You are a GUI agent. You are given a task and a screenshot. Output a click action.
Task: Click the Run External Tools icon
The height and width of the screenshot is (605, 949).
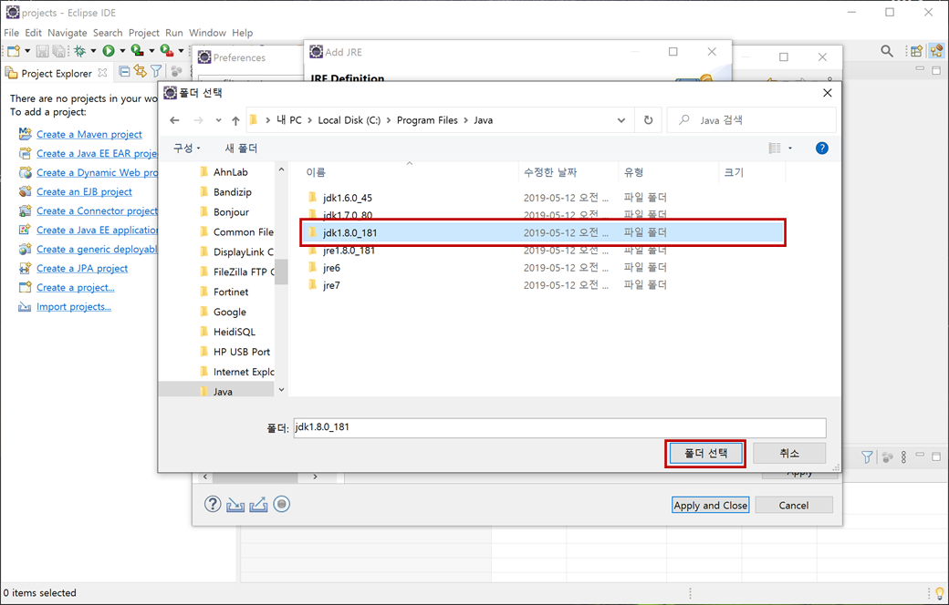click(166, 51)
